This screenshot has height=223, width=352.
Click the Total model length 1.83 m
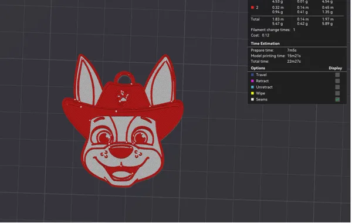(x=278, y=19)
